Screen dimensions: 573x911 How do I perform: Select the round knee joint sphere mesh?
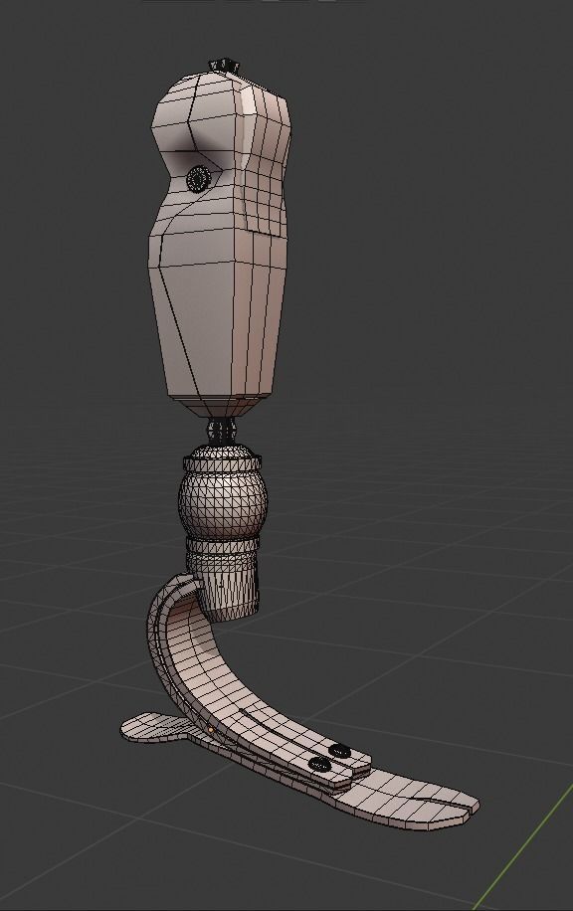tap(223, 501)
